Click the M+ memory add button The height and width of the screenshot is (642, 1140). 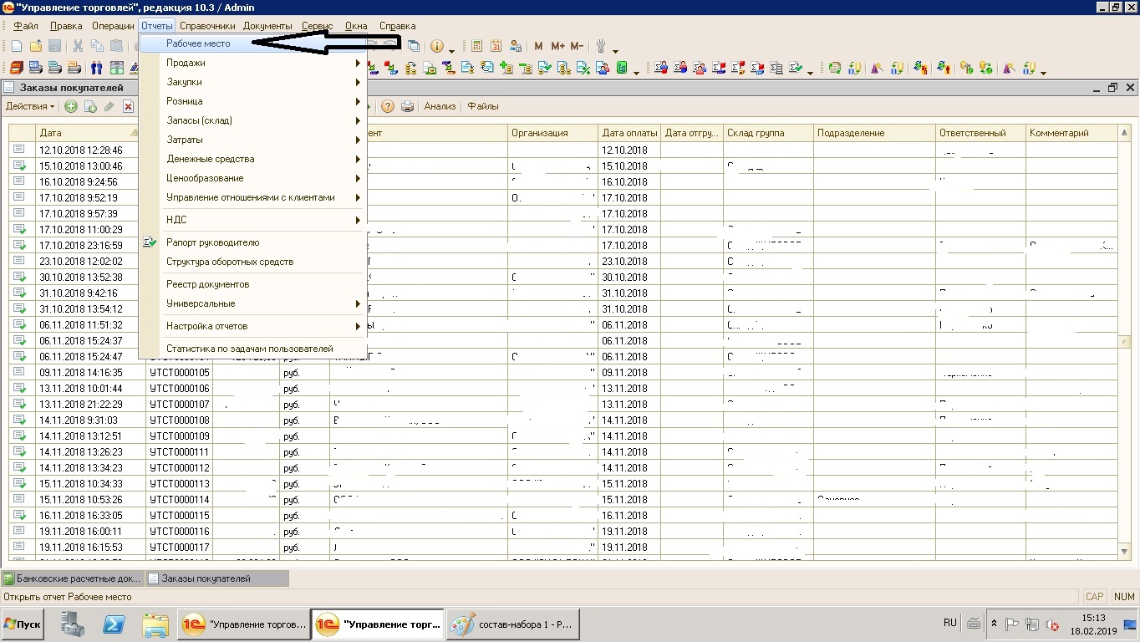pyautogui.click(x=557, y=46)
